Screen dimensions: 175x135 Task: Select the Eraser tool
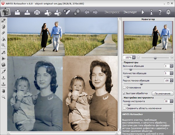[x=3, y=33]
